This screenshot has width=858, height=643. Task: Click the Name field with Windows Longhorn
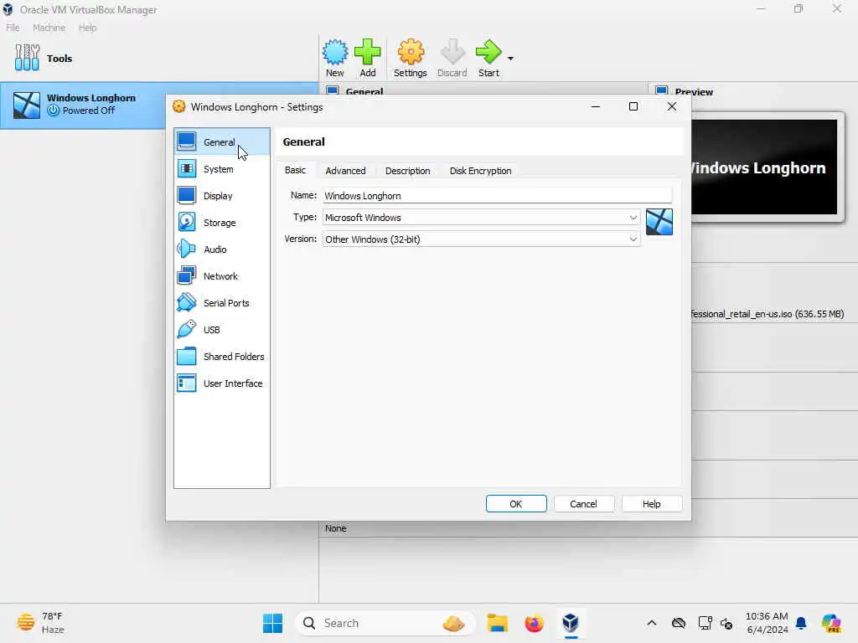(x=497, y=196)
